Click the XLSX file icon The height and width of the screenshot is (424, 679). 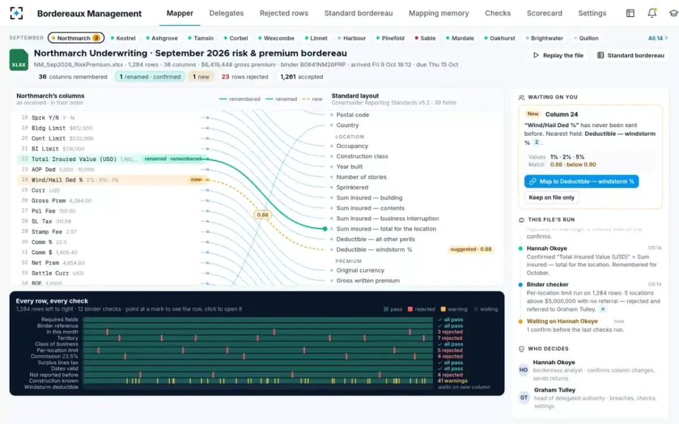pos(19,60)
